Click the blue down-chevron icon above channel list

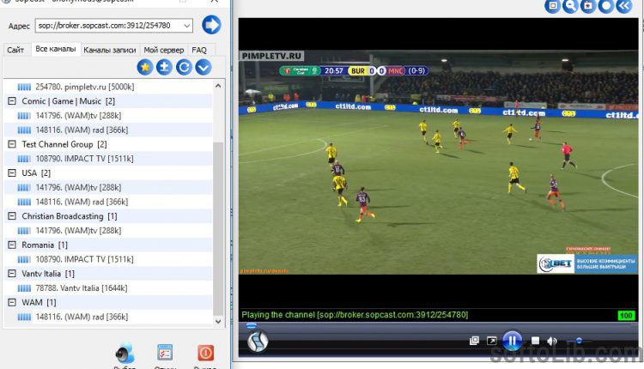click(x=204, y=67)
